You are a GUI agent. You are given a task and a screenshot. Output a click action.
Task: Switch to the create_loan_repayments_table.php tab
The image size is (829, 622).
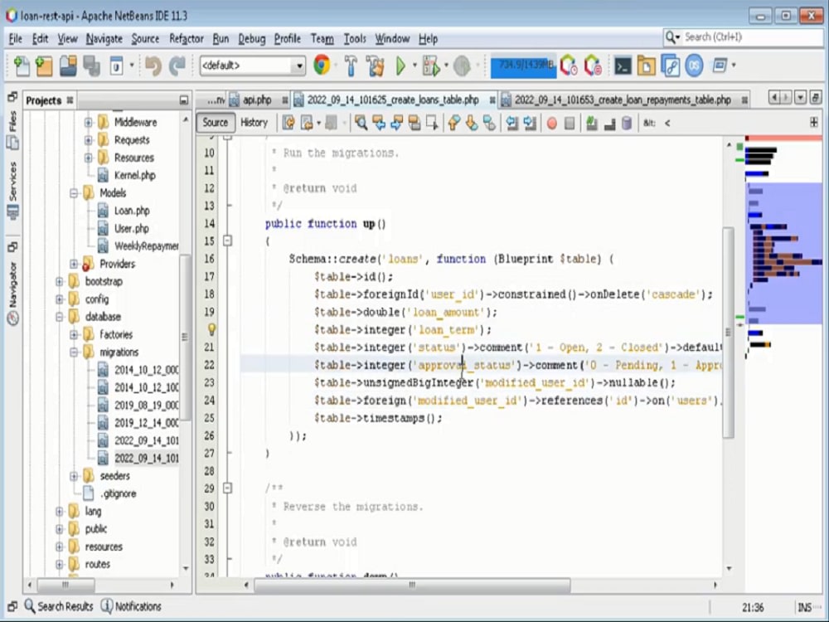623,100
